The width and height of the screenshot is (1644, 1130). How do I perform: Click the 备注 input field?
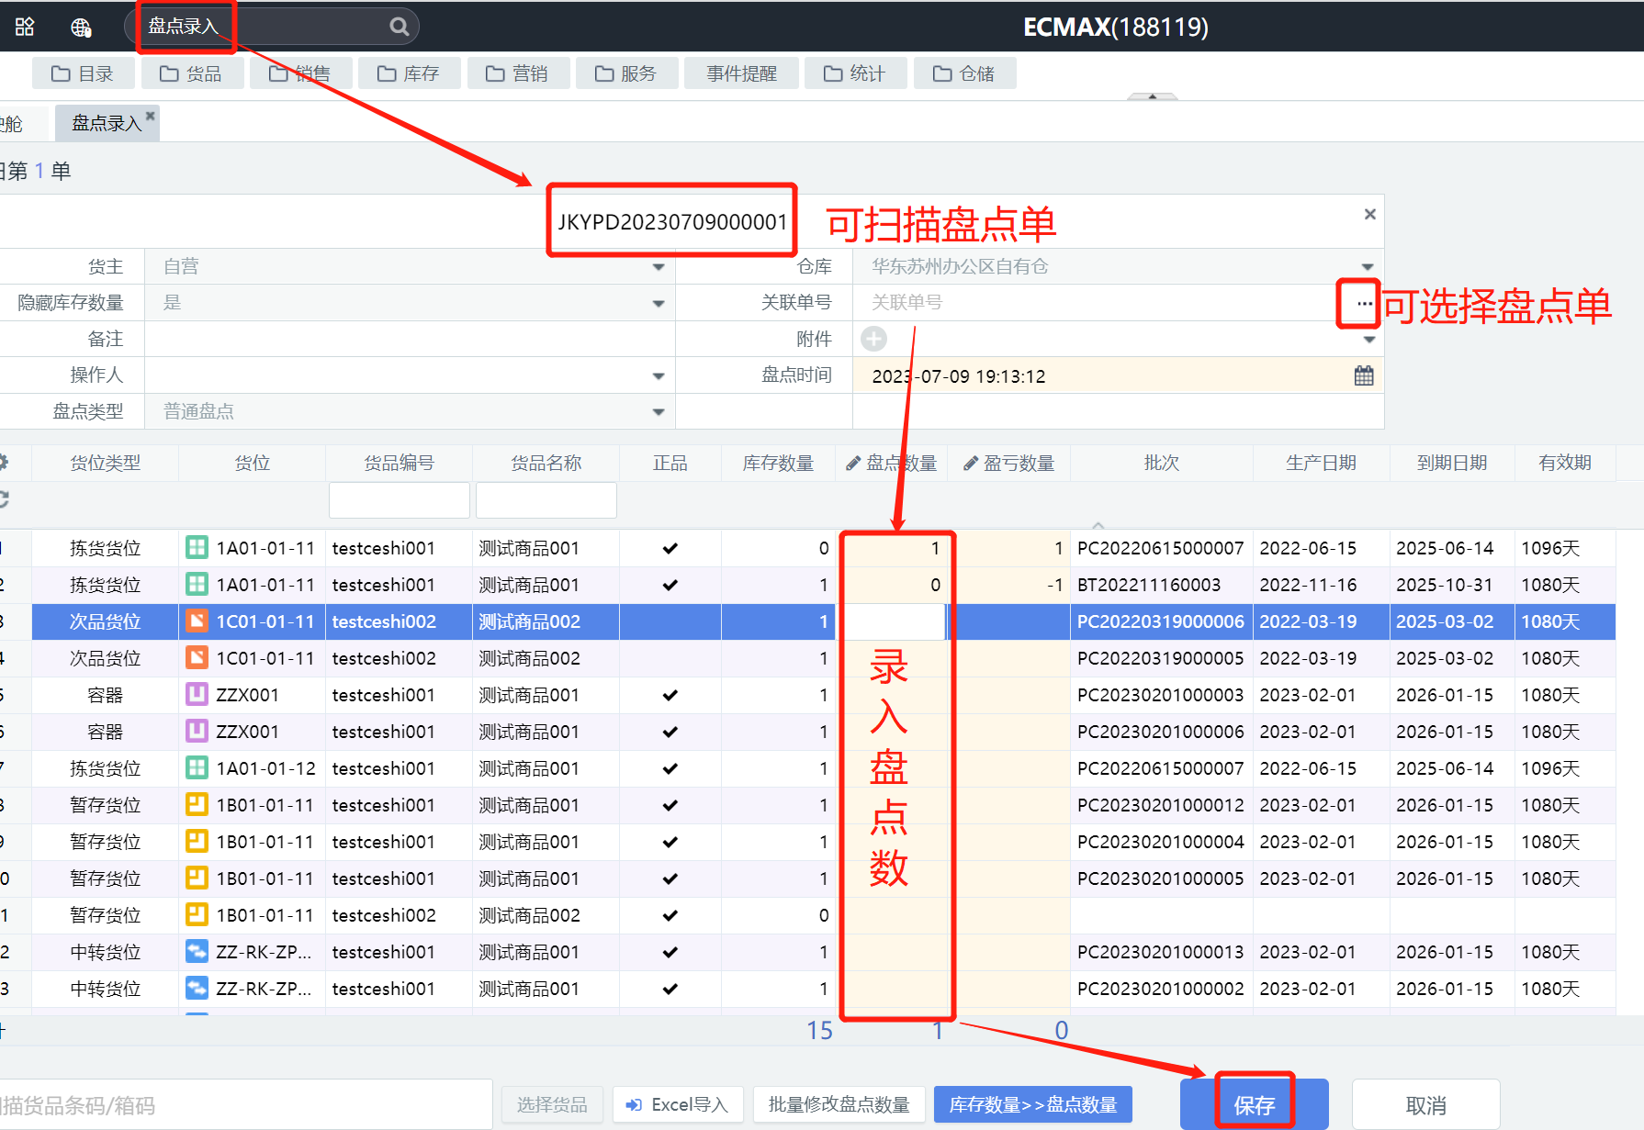(x=410, y=339)
